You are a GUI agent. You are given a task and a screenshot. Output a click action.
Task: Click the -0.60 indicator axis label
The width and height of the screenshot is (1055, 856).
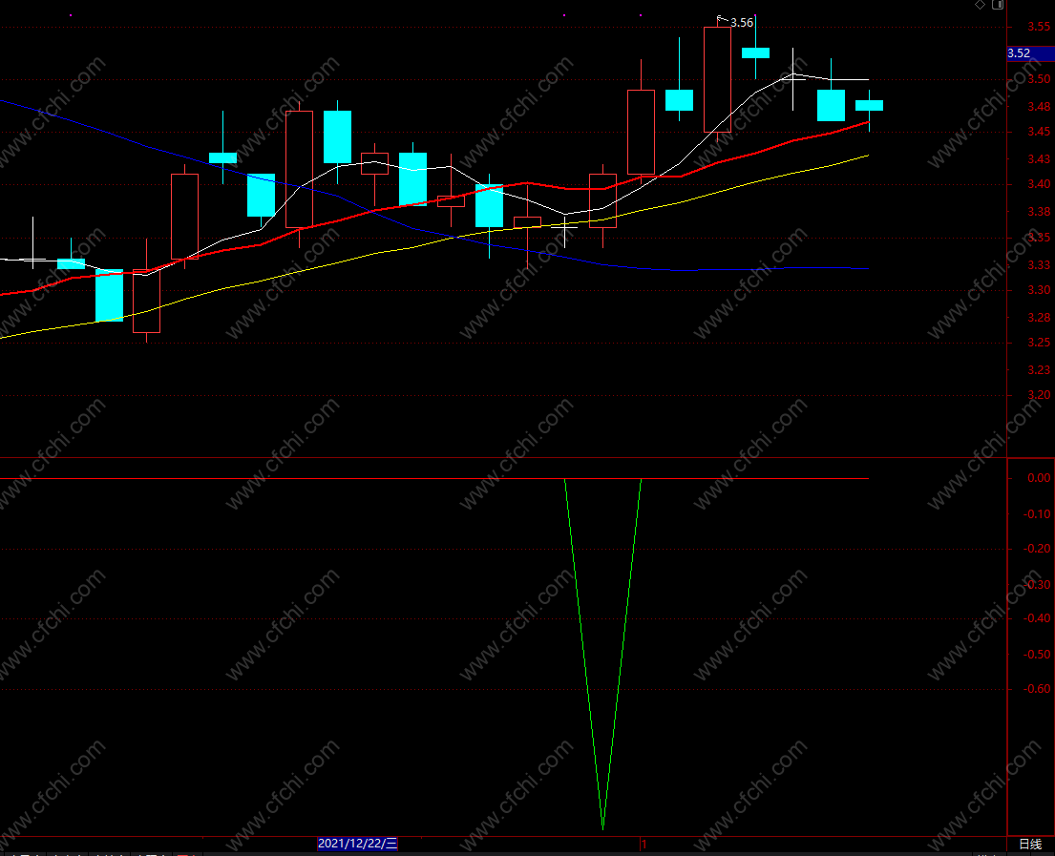click(1037, 689)
